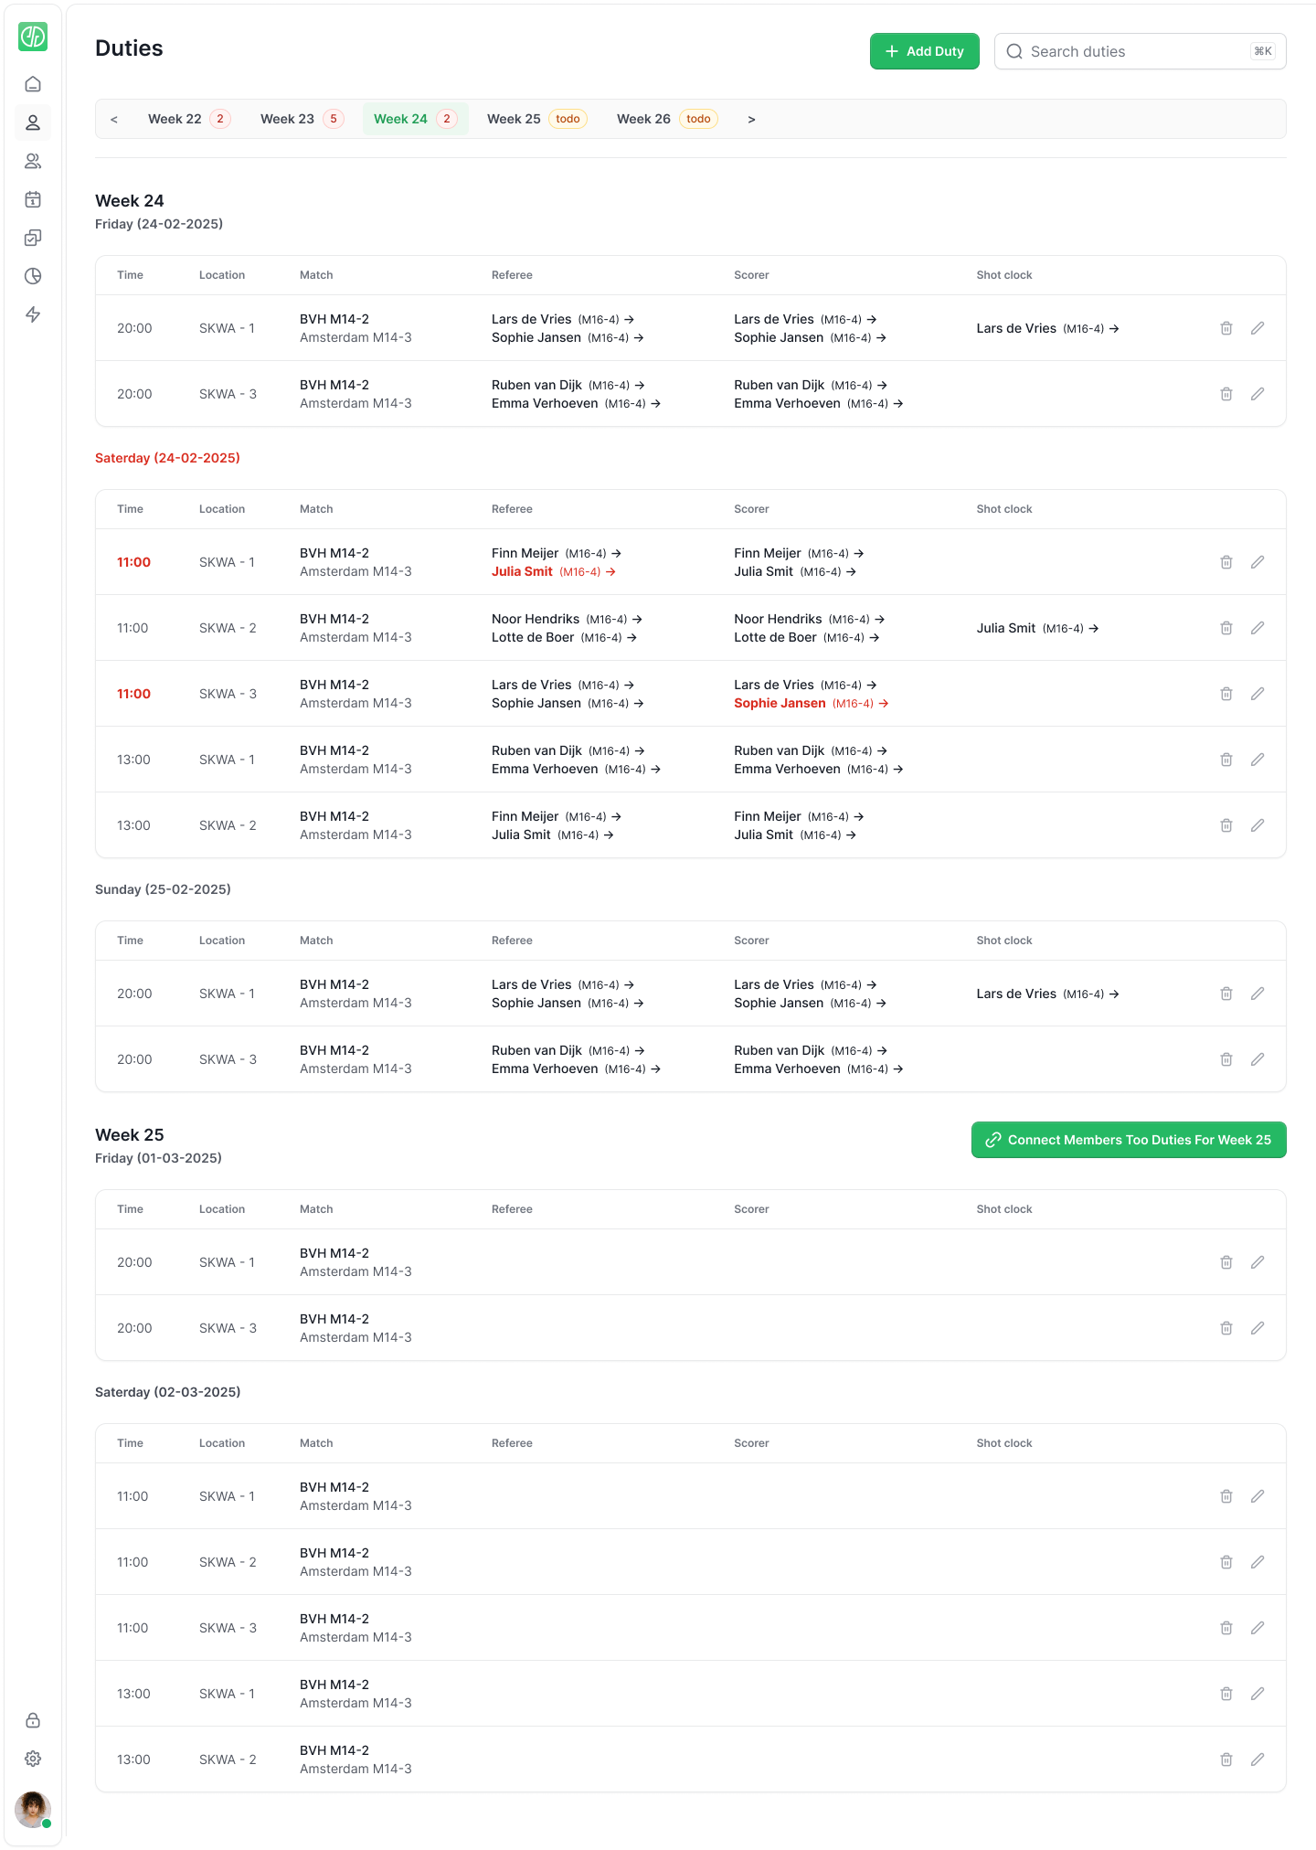Go to previous weeks with left chevron
The height and width of the screenshot is (1850, 1316).
[x=114, y=120]
